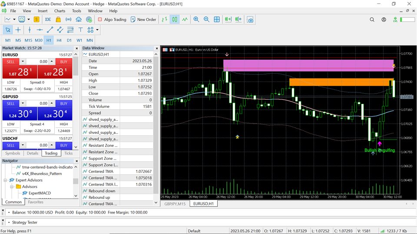Click the Market shopping bag icon
The width and height of the screenshot is (417, 234).
(58, 19)
